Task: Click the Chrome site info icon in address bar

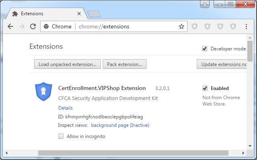Action: click(46, 26)
